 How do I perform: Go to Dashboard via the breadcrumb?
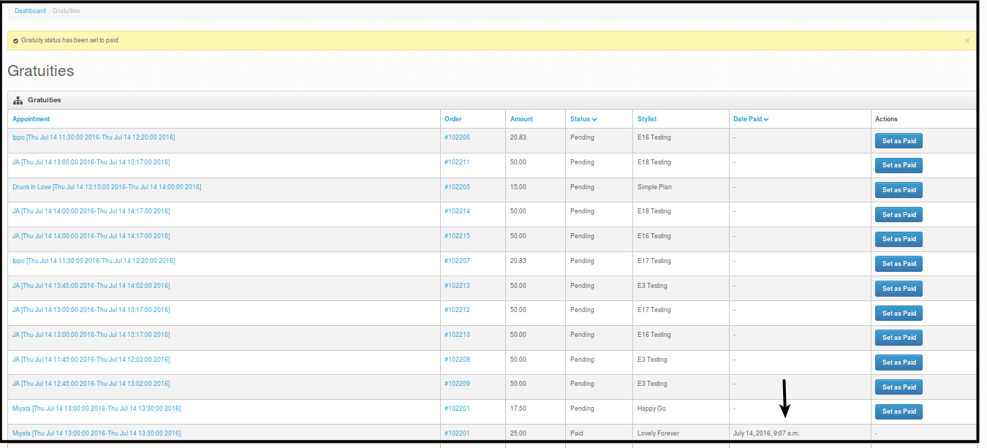(30, 11)
